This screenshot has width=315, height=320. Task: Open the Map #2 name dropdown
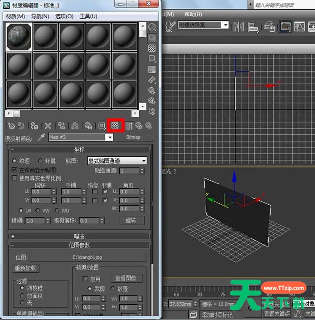pyautogui.click(x=110, y=137)
